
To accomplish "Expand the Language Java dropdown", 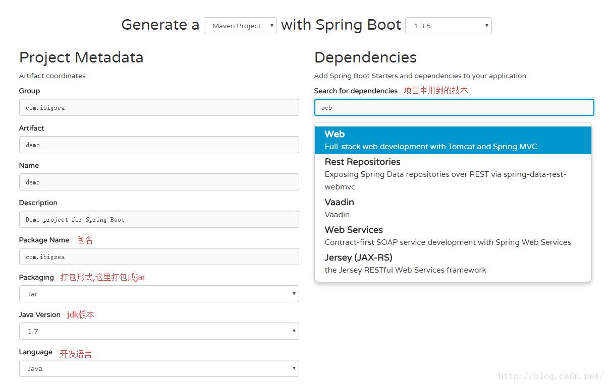I will click(x=159, y=368).
